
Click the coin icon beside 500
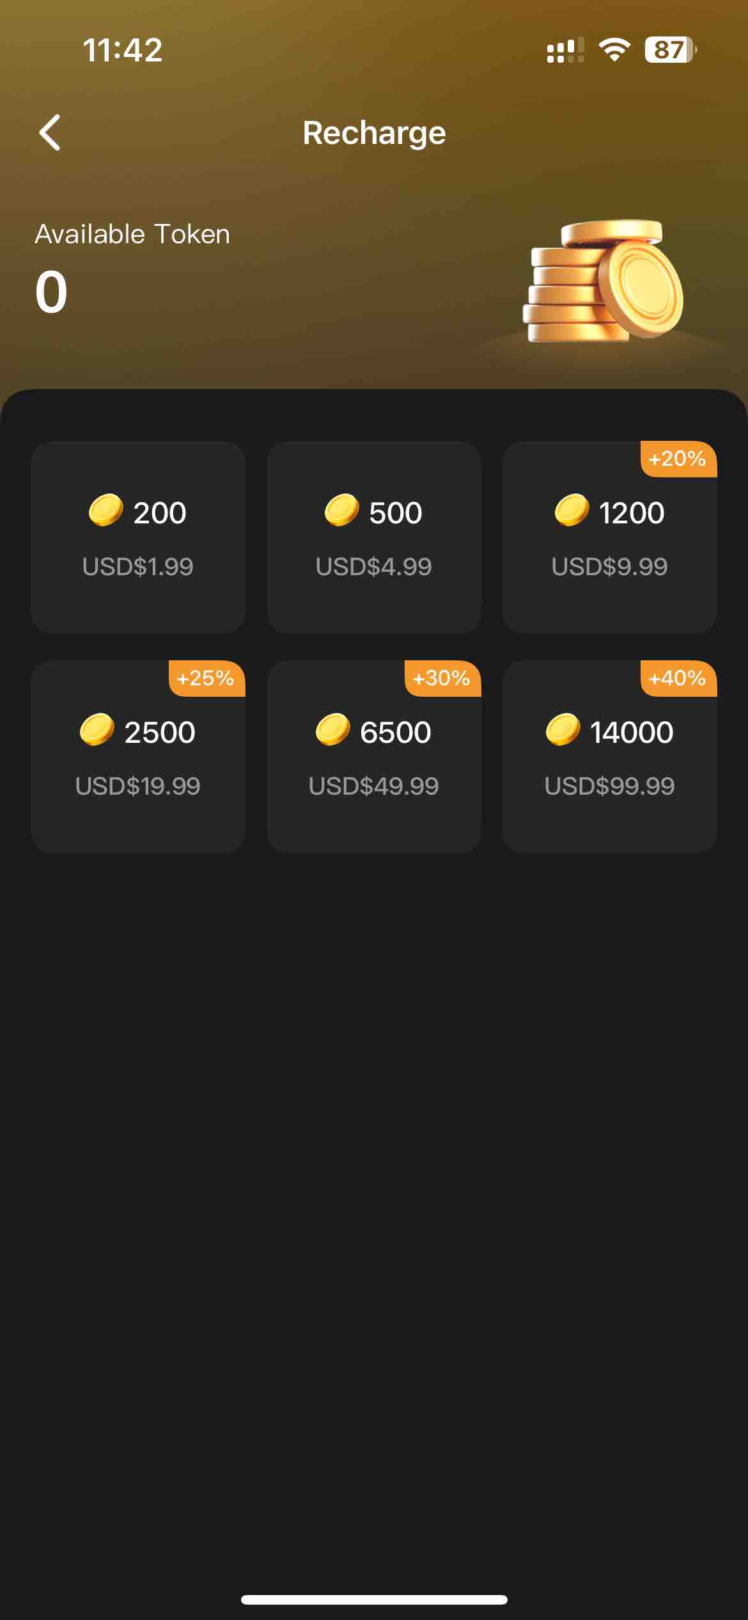(x=341, y=510)
